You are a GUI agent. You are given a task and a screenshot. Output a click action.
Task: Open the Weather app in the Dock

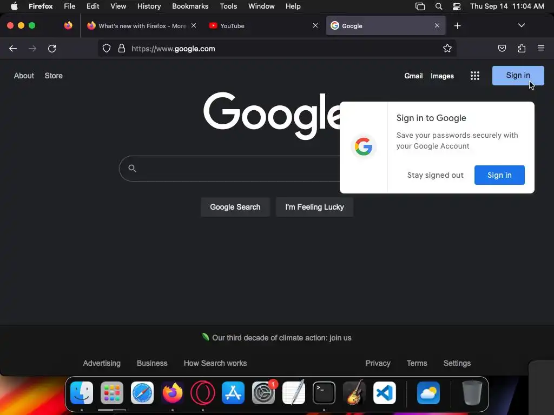tap(428, 393)
